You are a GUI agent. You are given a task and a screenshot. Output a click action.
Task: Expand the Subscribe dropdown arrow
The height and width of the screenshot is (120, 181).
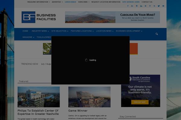pyautogui.click(x=89, y=2)
